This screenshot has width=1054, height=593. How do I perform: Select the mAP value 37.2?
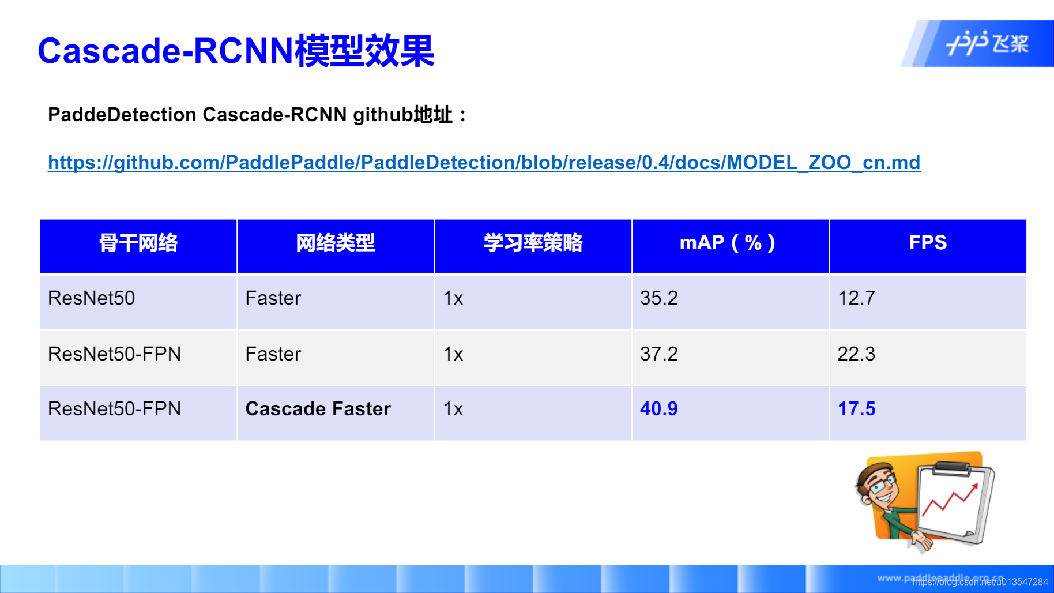[659, 354]
